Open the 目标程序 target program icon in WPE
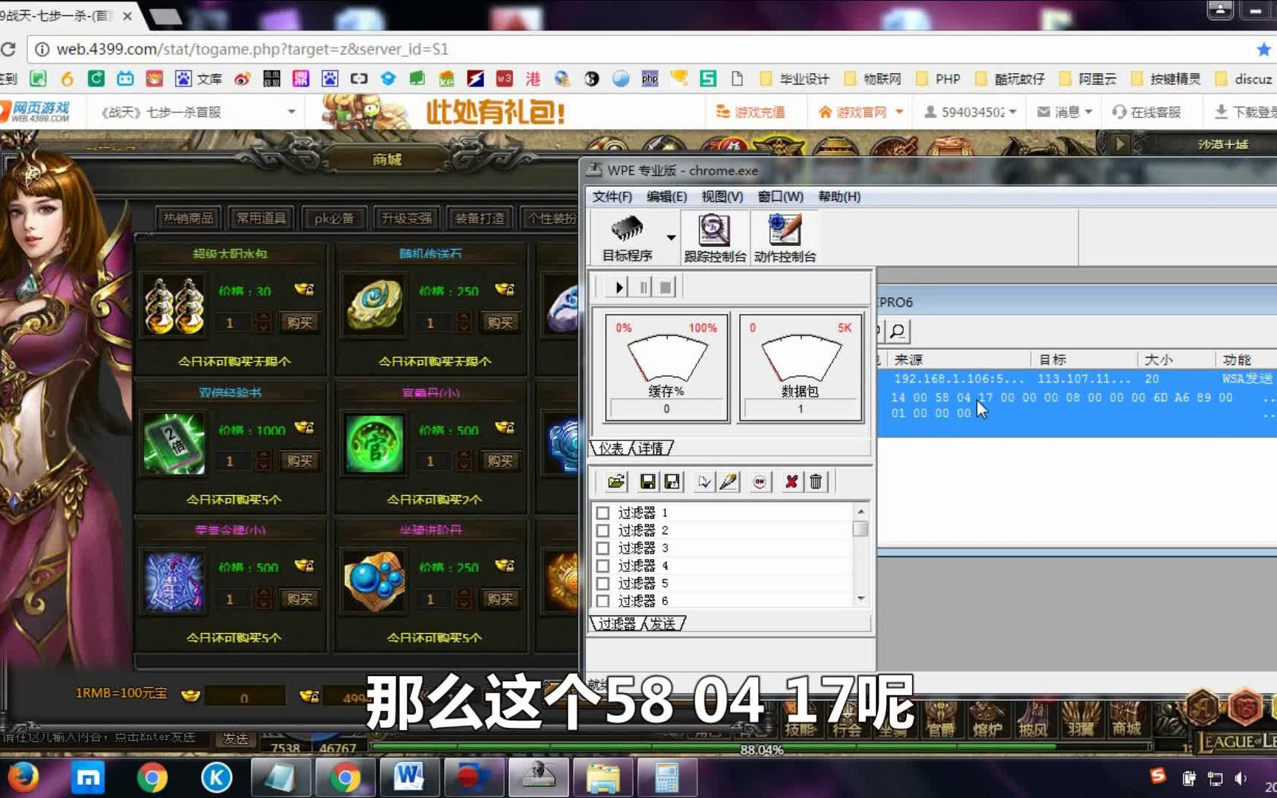This screenshot has height=798, width=1277. [x=627, y=237]
